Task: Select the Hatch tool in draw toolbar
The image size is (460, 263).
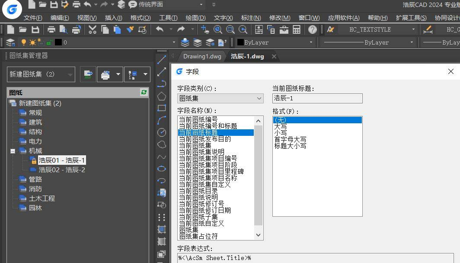Action: pos(162,229)
